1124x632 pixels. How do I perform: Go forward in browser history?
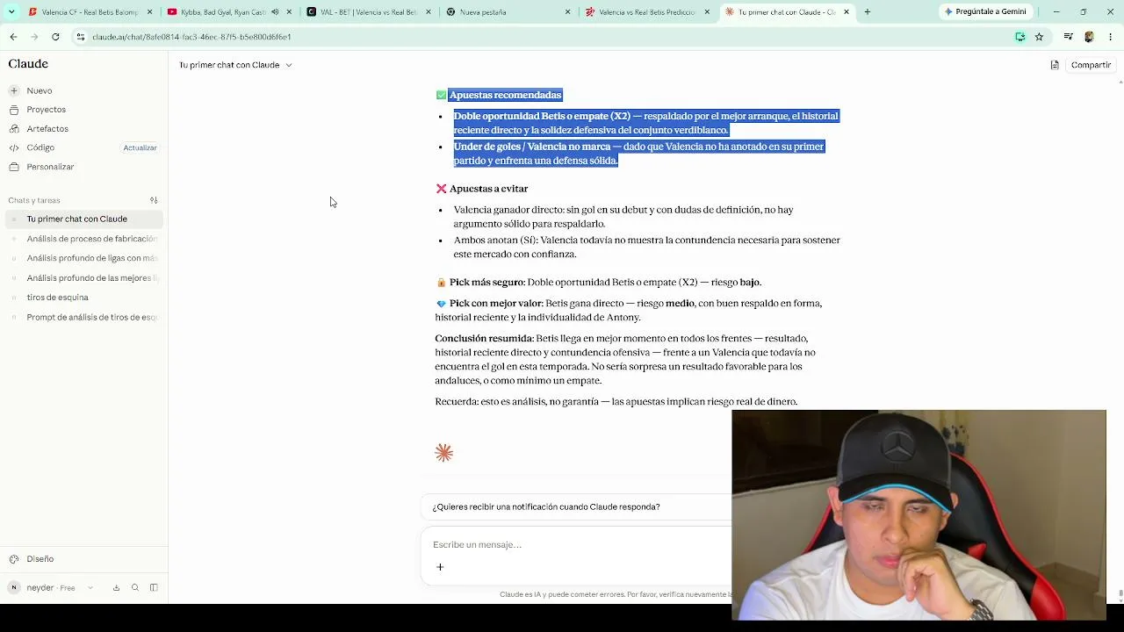tap(34, 37)
